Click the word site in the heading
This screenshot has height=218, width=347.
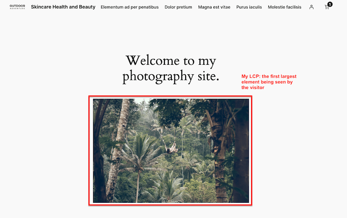click(x=208, y=76)
